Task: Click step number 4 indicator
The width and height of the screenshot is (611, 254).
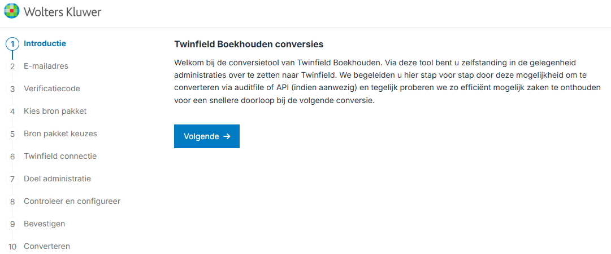Action: click(12, 112)
